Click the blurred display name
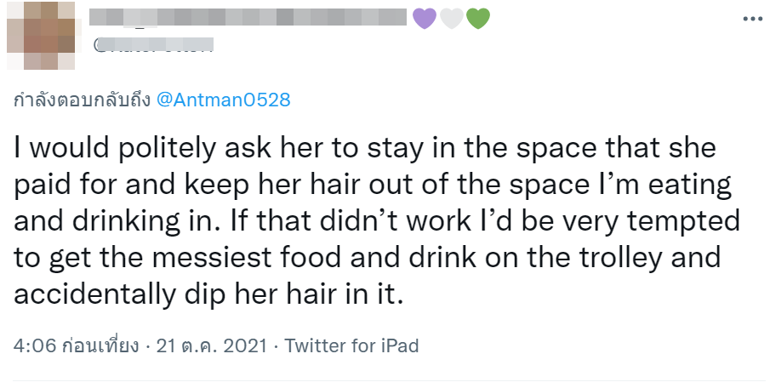The image size is (770, 388). coord(248,17)
